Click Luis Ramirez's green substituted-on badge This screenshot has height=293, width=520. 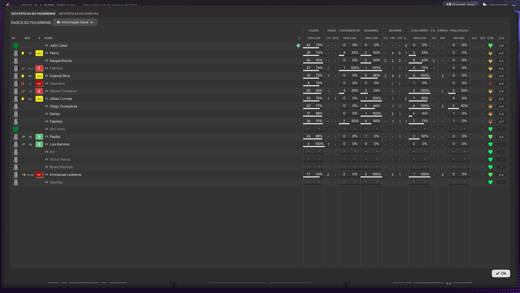pos(39,144)
